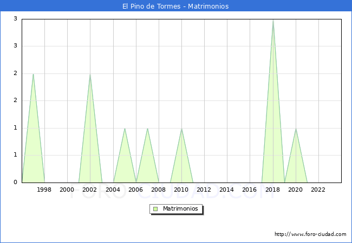The width and height of the screenshot is (352, 243).
Task: Select the 2014 x-axis label
Action: [x=227, y=190]
